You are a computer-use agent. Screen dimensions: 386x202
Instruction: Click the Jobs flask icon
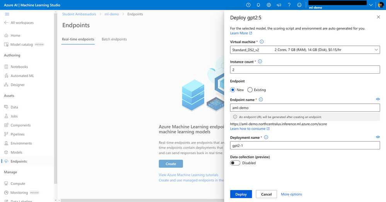6,116
